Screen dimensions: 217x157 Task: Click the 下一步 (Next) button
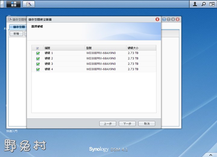coord(127,123)
